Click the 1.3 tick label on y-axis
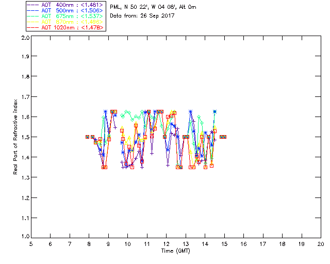 pyautogui.click(x=24, y=177)
